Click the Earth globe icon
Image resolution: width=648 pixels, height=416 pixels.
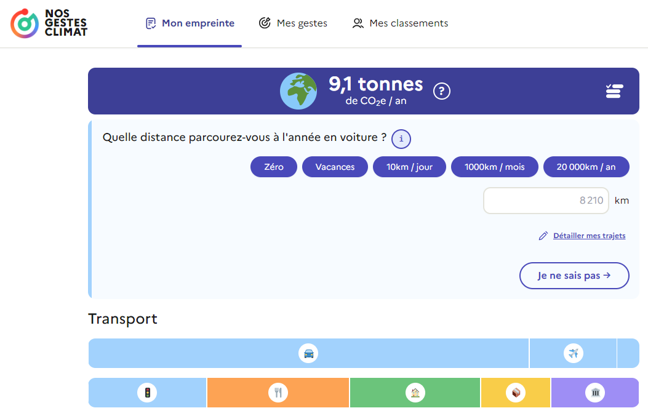click(298, 91)
